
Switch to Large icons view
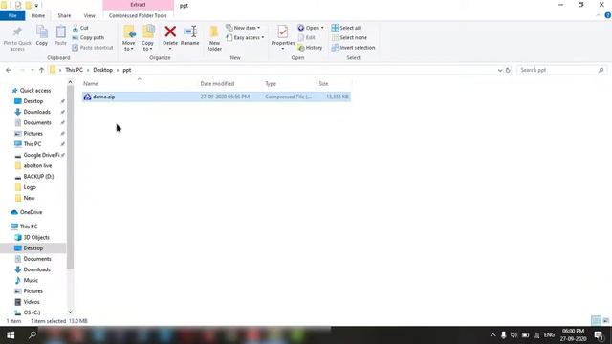click(605, 320)
